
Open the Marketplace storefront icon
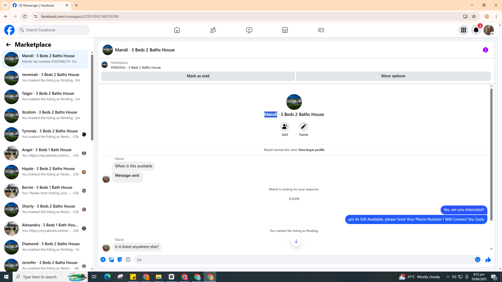coord(285,30)
